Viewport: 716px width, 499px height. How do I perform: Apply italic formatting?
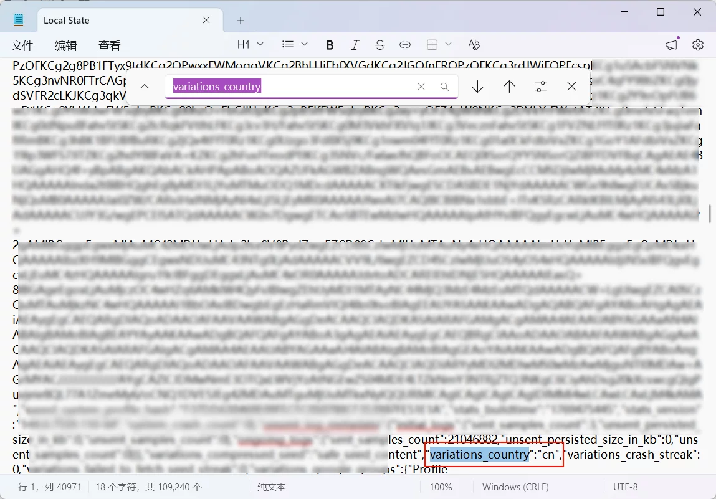point(355,45)
